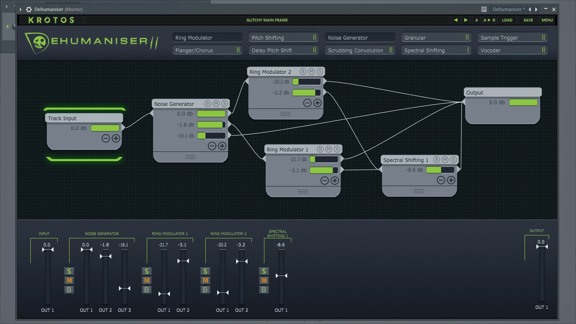The height and width of the screenshot is (324, 576).
Task: Click Bypass icon on Spectral Shifting 1 node
Action: (x=436, y=160)
